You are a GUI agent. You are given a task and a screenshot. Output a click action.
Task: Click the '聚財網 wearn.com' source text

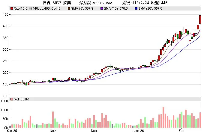[96, 3]
